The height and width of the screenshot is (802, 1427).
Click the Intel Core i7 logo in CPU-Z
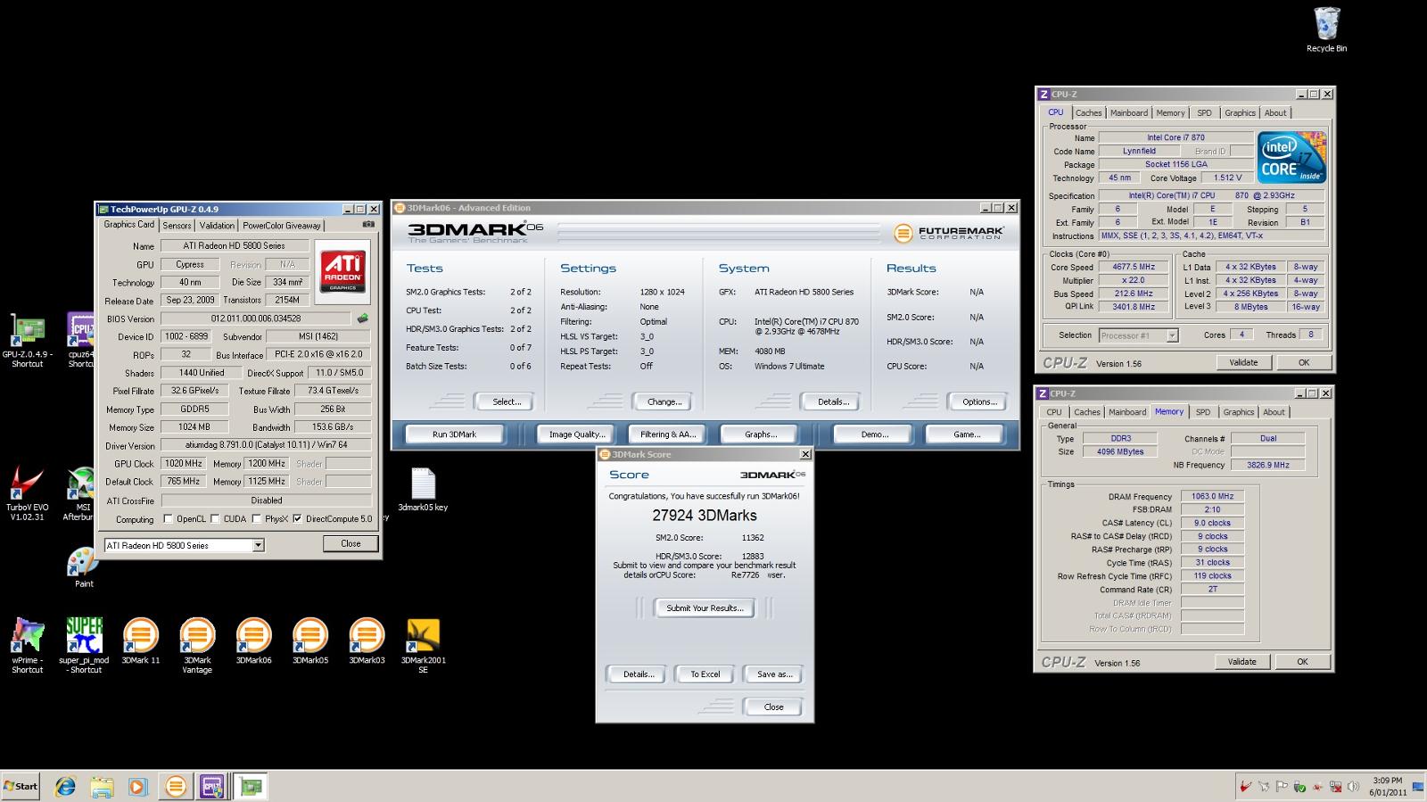1291,158
